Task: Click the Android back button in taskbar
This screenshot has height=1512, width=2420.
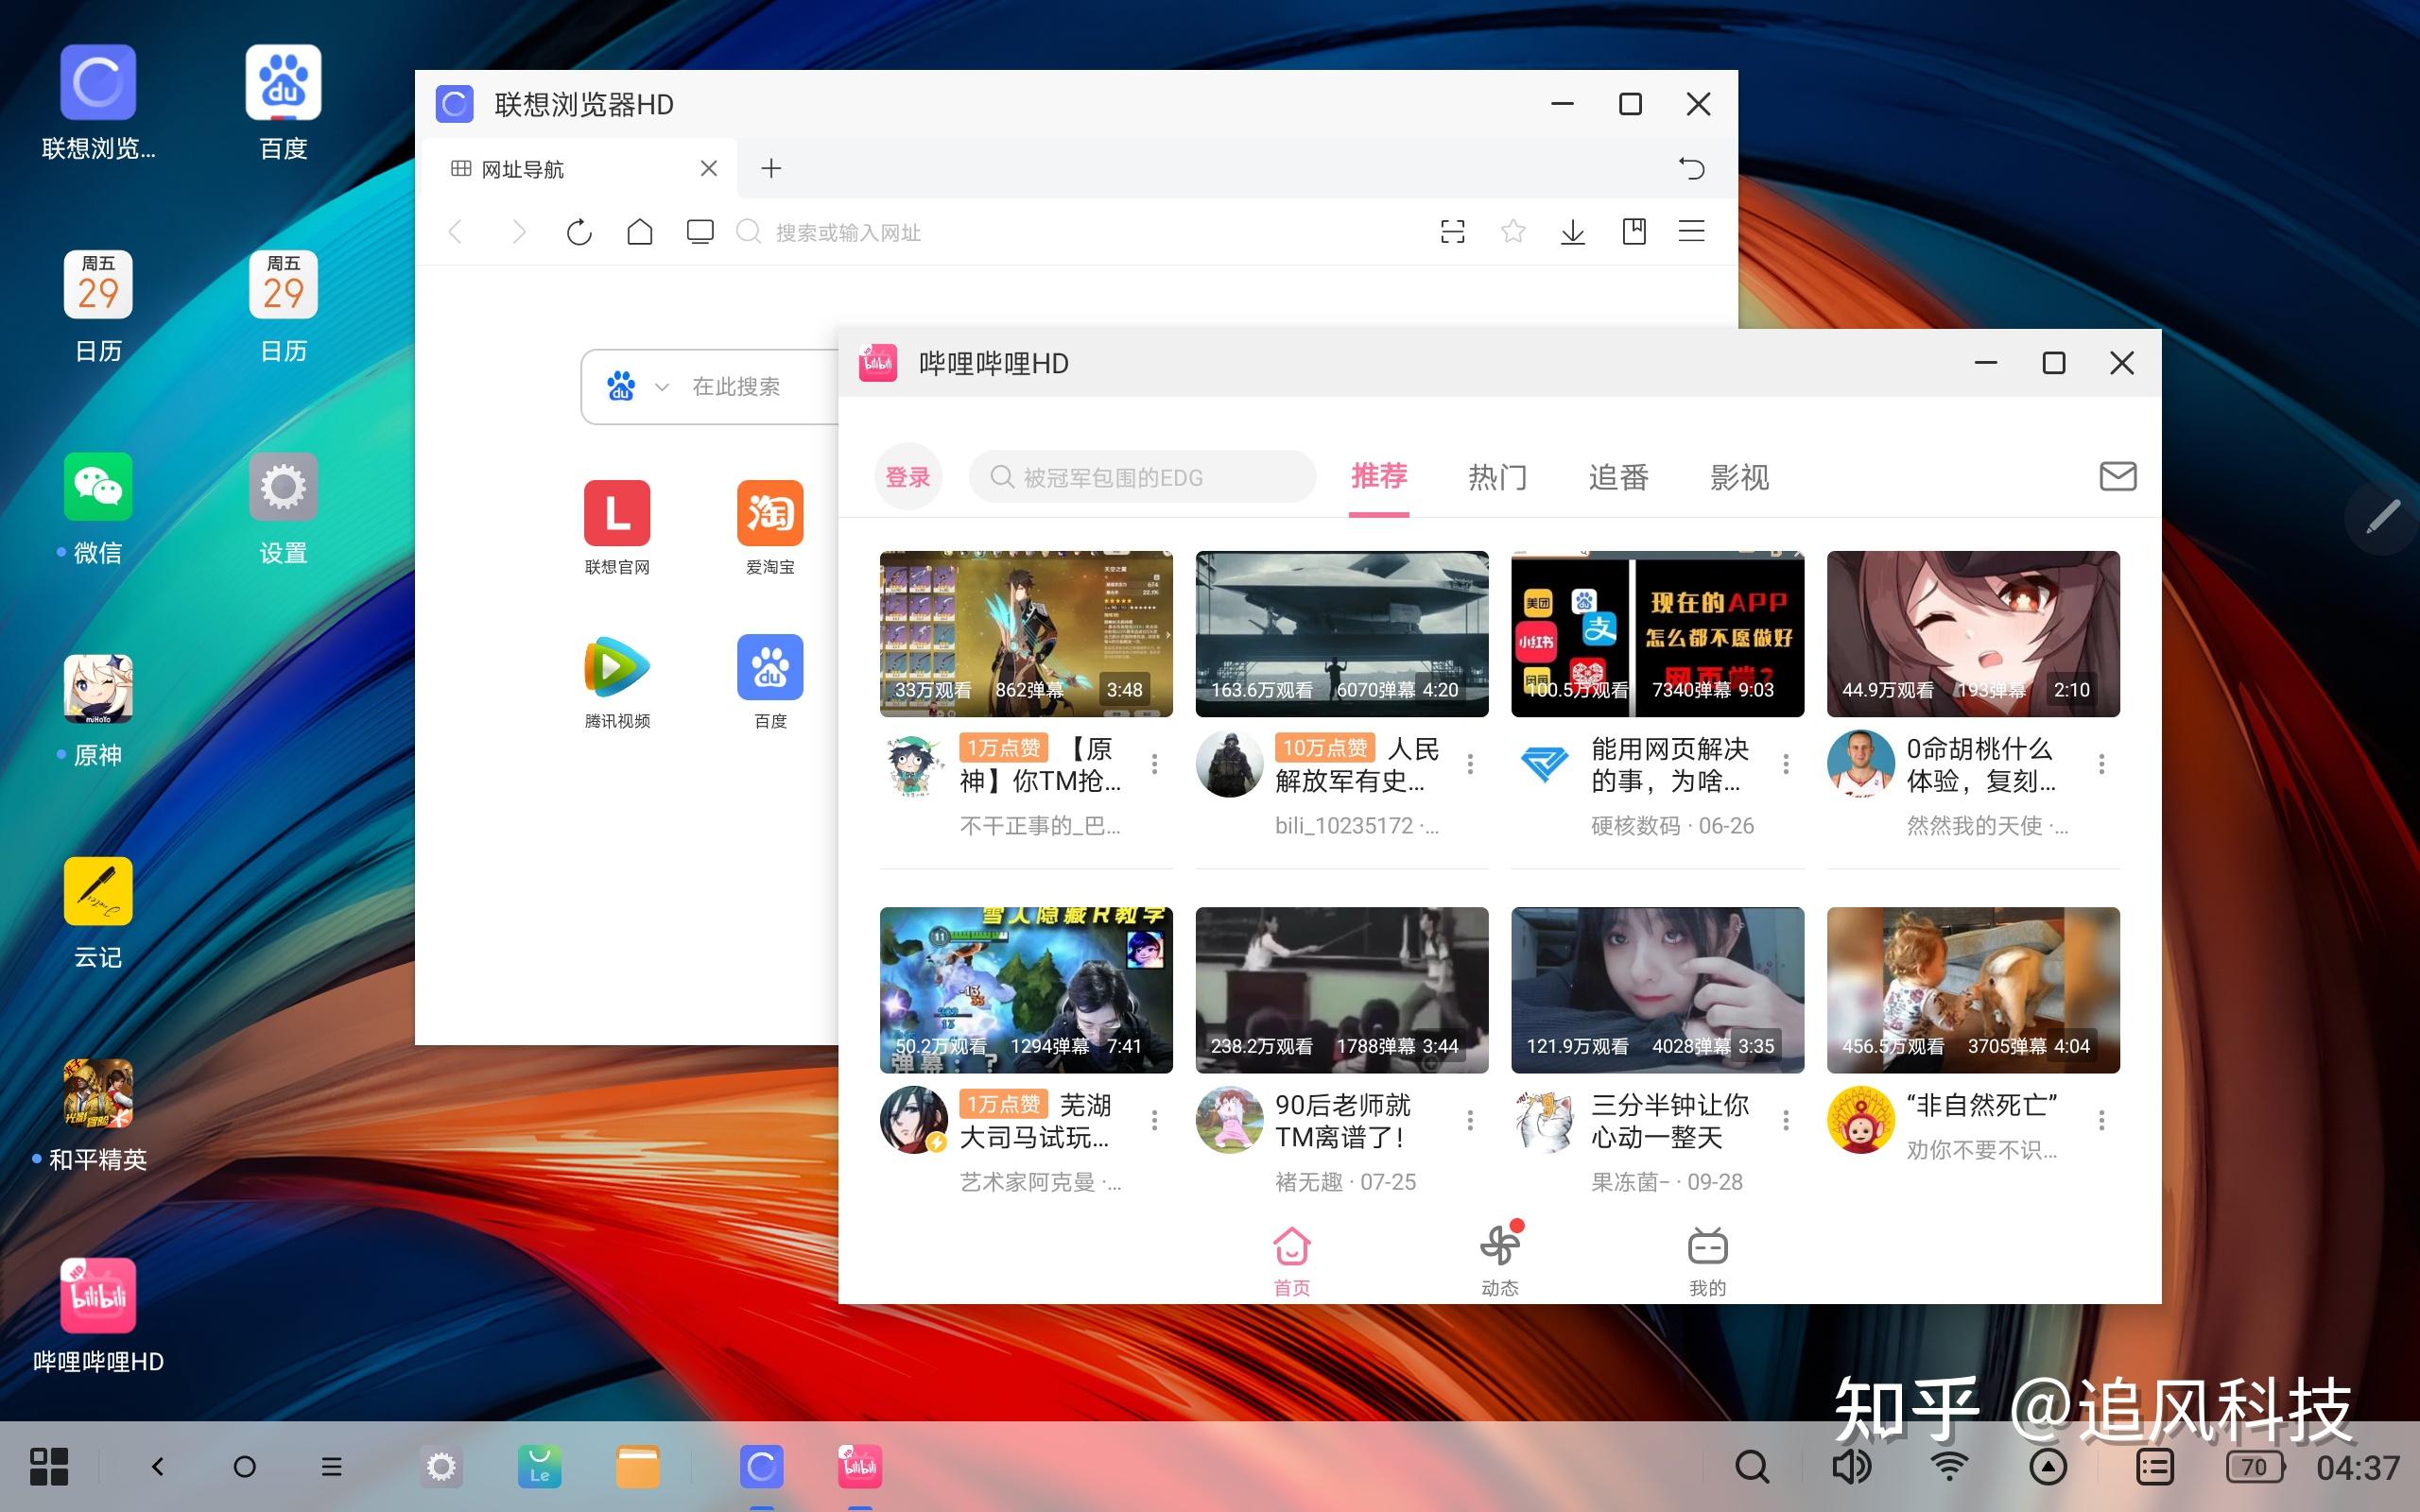Action: point(158,1467)
